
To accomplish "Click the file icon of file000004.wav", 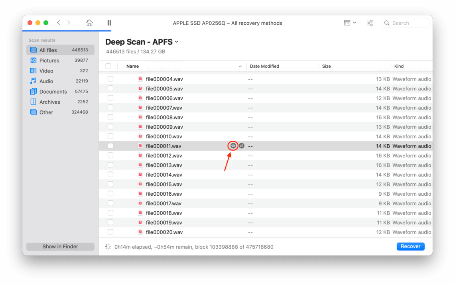I will 140,79.
